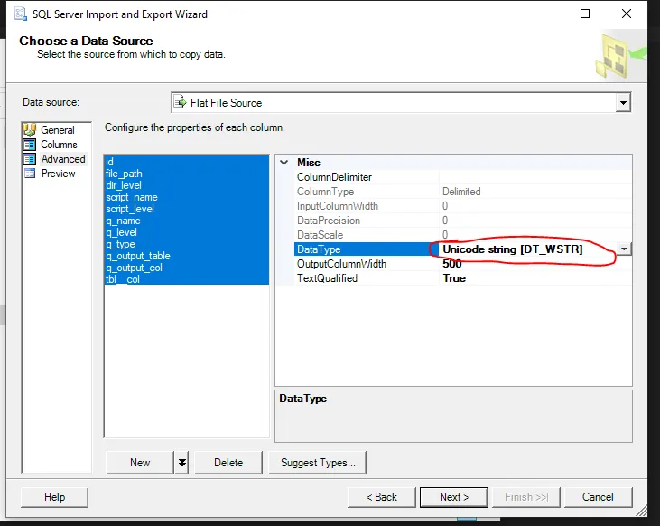Image resolution: width=660 pixels, height=526 pixels.
Task: Select the OutputColumnWidth property label
Action: [x=341, y=263]
